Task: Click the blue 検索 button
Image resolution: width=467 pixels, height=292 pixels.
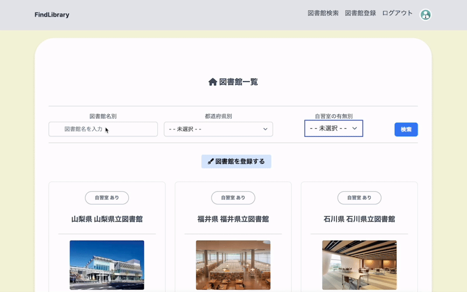Action: click(x=406, y=129)
